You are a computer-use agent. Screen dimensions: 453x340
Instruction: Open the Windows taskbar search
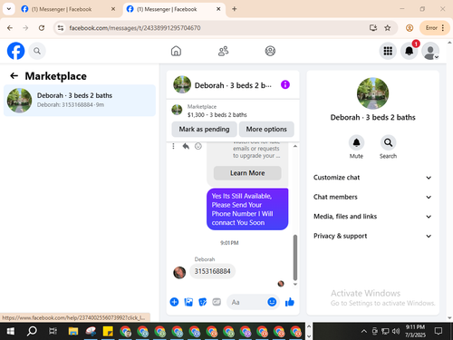tap(32, 332)
